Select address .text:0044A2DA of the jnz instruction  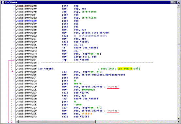(26, 99)
